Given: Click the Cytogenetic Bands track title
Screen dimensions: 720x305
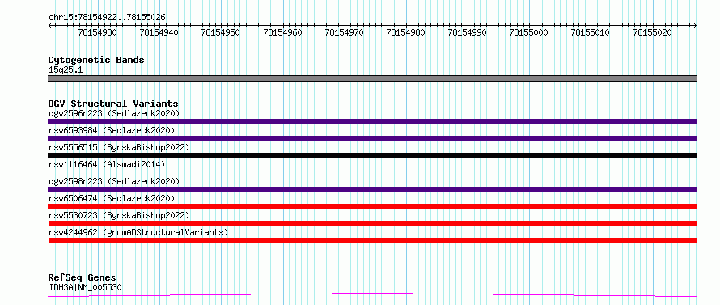Looking at the screenshot, I should coord(96,60).
